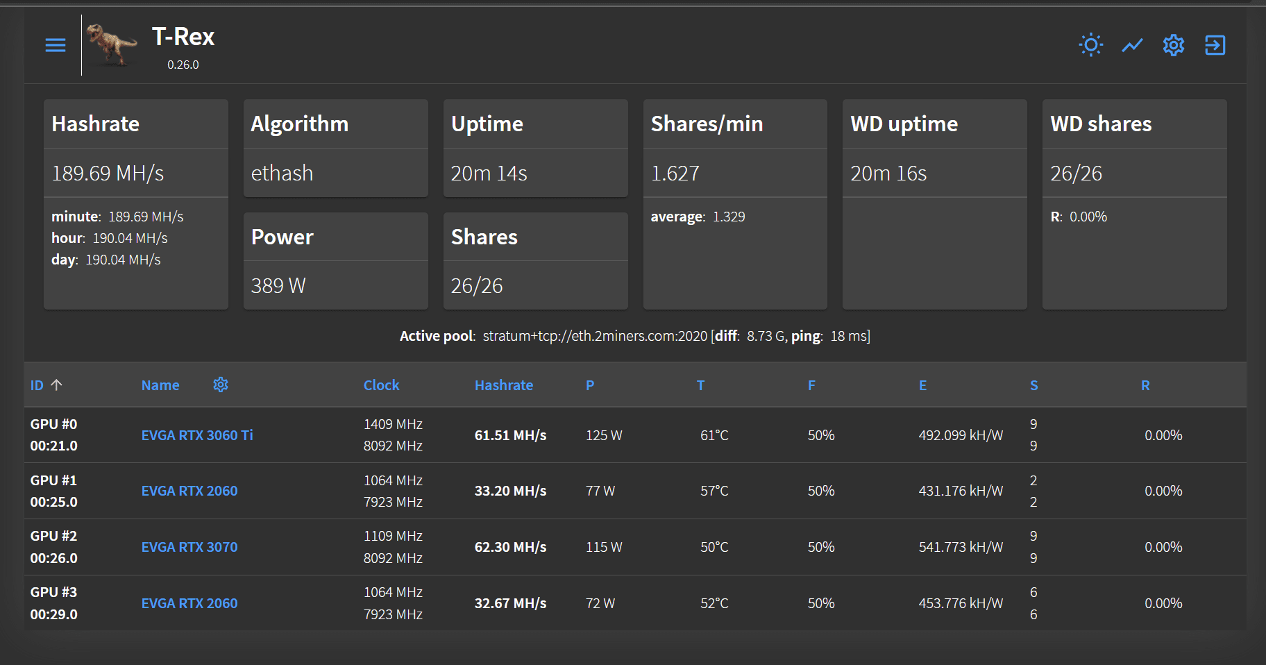Image resolution: width=1266 pixels, height=665 pixels.
Task: Sort by P power column header
Action: pos(590,385)
